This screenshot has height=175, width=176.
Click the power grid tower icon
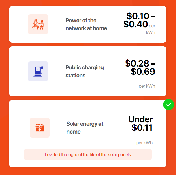click(x=38, y=24)
